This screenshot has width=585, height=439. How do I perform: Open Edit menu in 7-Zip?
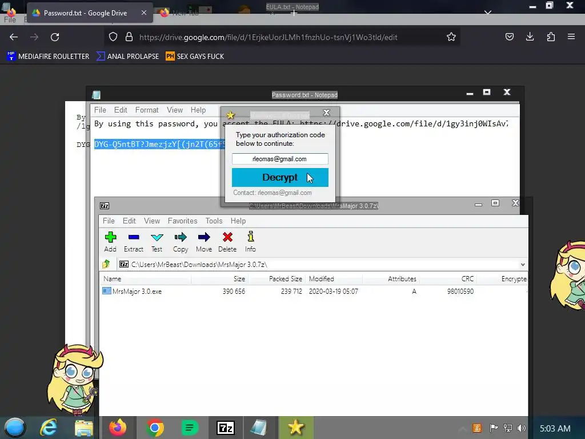(129, 221)
